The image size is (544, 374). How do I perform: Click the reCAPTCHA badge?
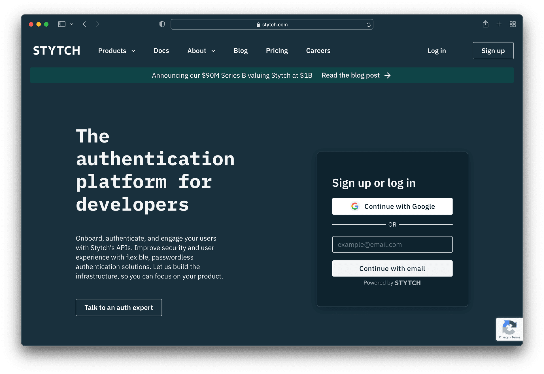pos(509,329)
